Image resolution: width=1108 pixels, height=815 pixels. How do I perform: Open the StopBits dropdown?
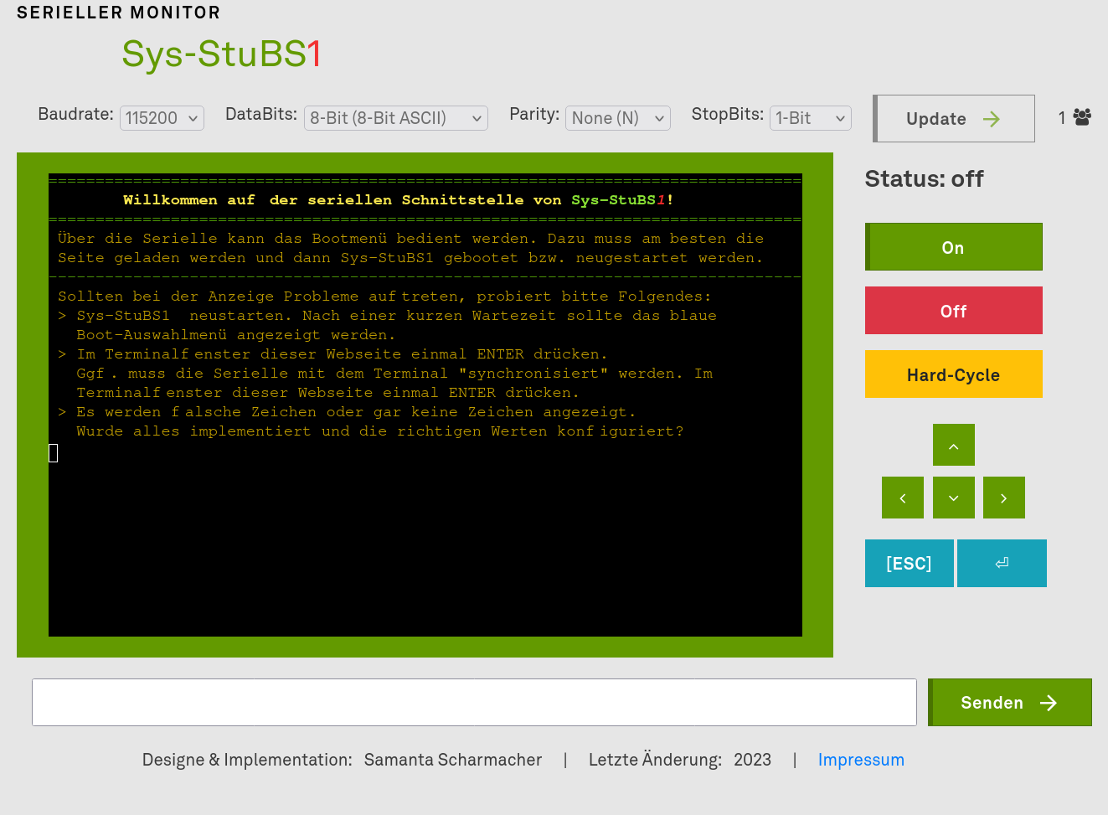810,118
